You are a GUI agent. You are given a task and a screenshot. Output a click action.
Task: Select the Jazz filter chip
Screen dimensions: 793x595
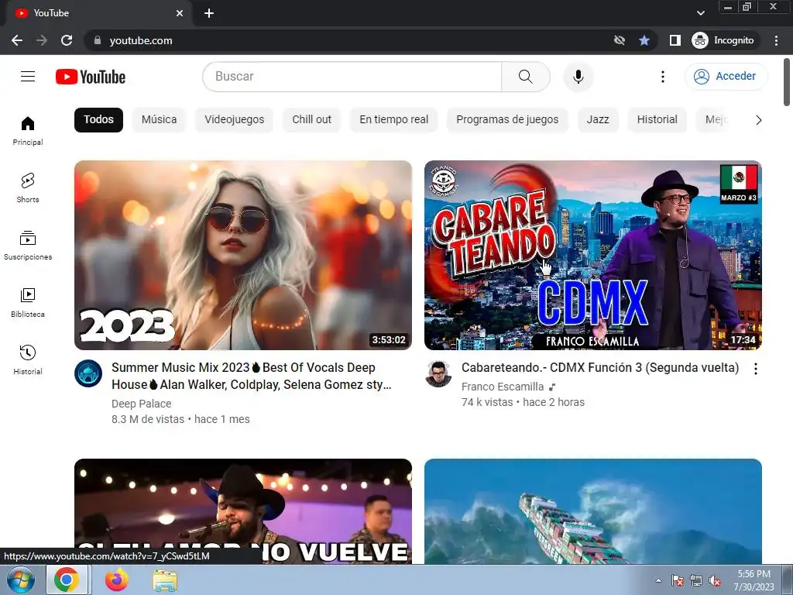598,120
